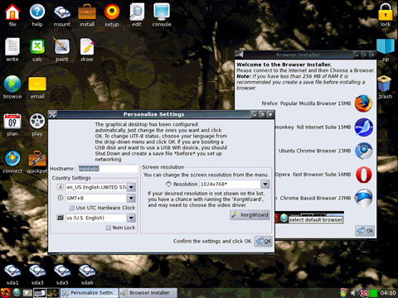The image size is (398, 298).
Task: Click the Chrome Based Browser logo icon
Action: click(x=364, y=198)
